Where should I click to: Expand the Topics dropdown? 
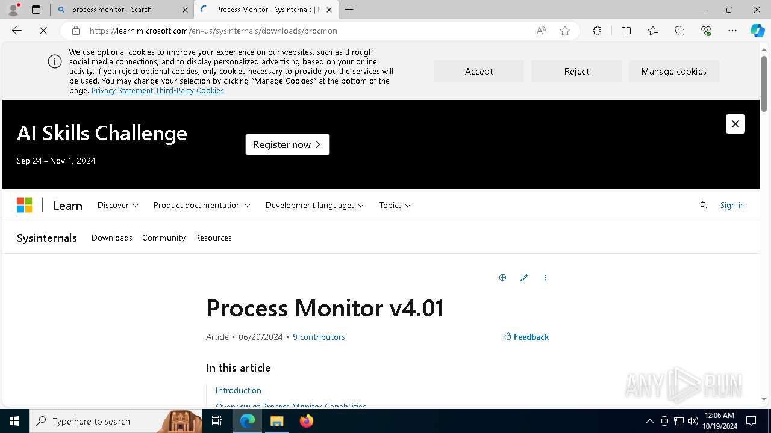tap(395, 205)
